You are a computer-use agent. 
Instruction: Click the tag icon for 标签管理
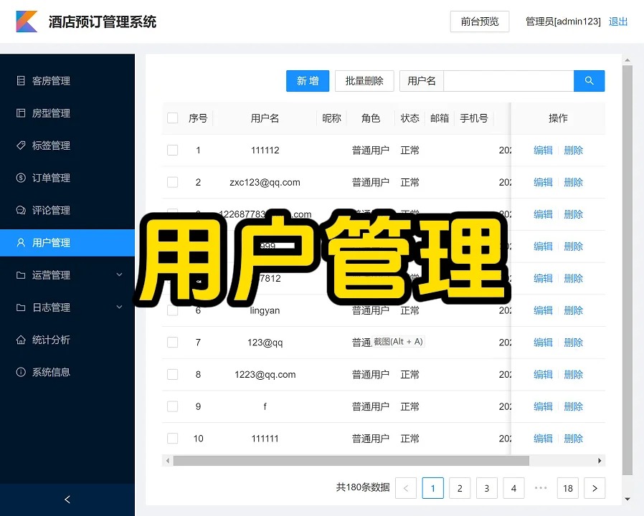21,145
